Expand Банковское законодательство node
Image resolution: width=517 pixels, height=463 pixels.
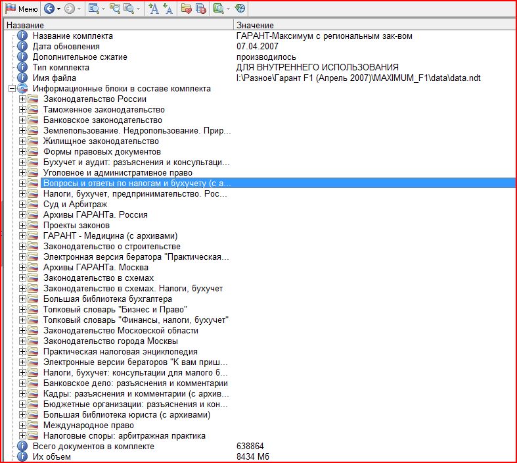coord(22,120)
